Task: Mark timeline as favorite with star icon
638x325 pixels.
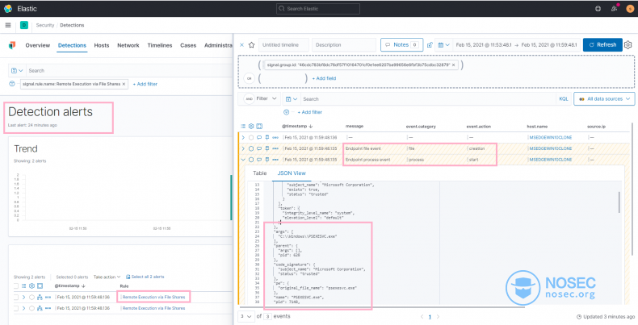Action: pyautogui.click(x=251, y=45)
